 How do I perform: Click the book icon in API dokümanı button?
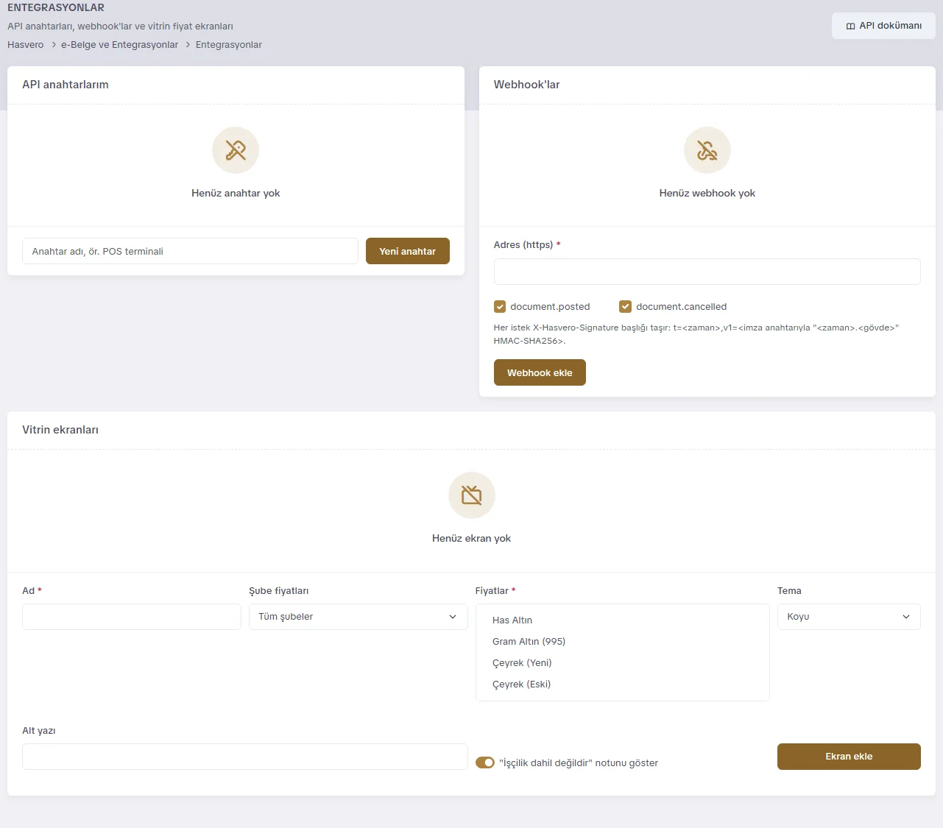(x=850, y=26)
